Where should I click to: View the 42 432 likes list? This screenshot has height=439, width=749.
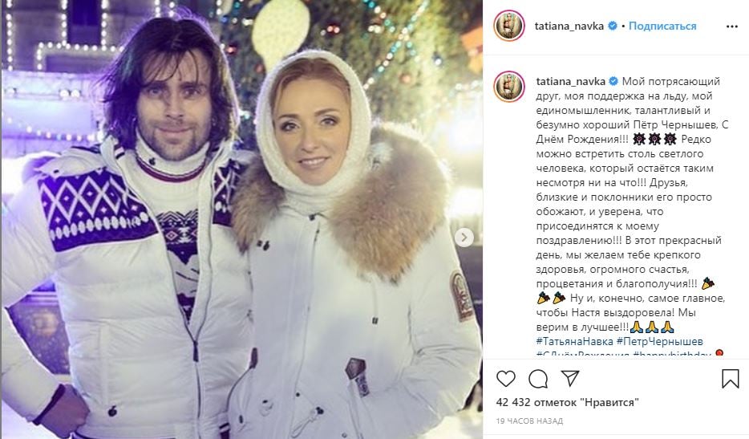568,402
